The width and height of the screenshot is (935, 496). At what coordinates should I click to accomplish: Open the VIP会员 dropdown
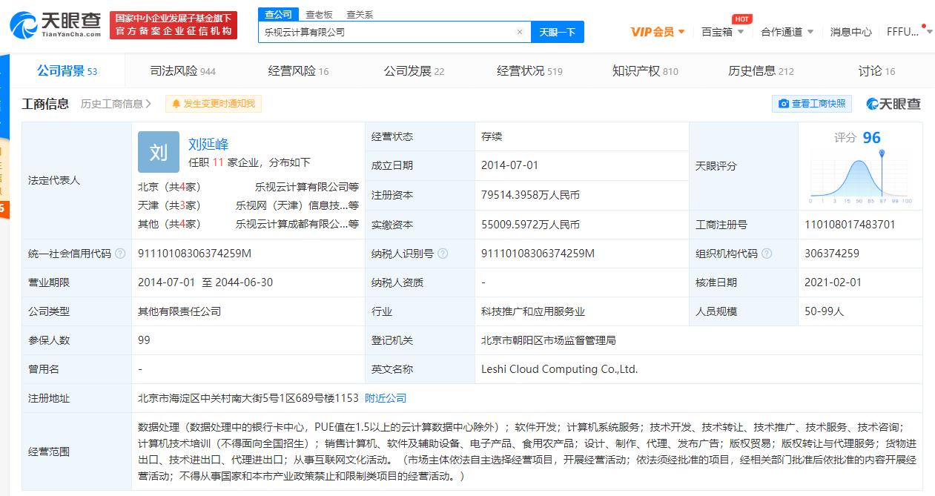(658, 32)
